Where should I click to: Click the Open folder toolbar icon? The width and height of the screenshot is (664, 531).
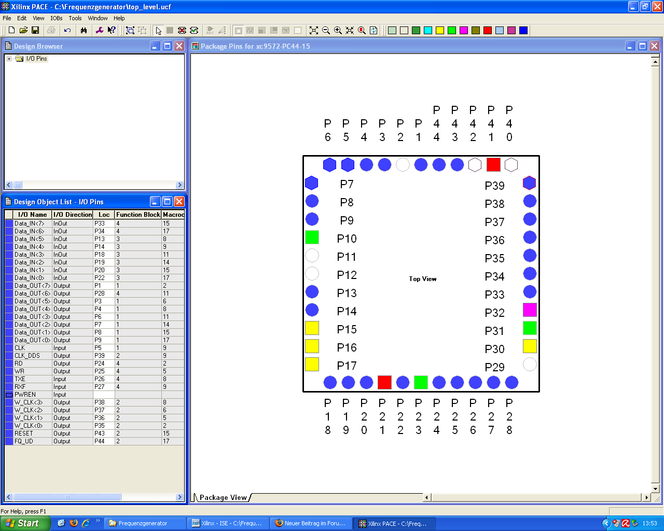(23, 31)
